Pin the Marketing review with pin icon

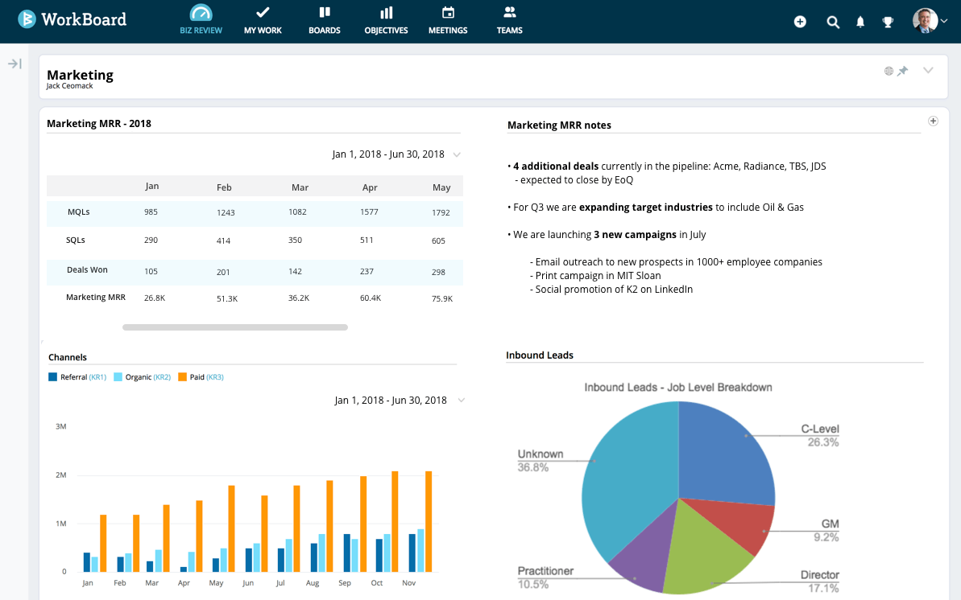coord(903,71)
